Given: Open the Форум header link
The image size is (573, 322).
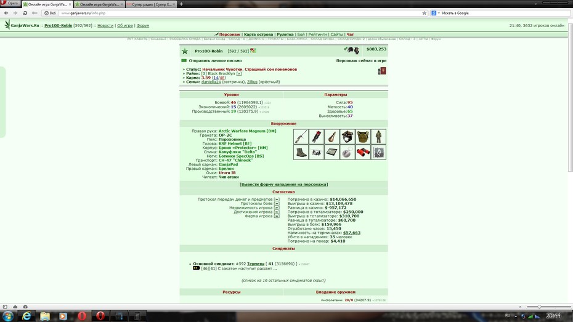Looking at the screenshot, I should 143,26.
